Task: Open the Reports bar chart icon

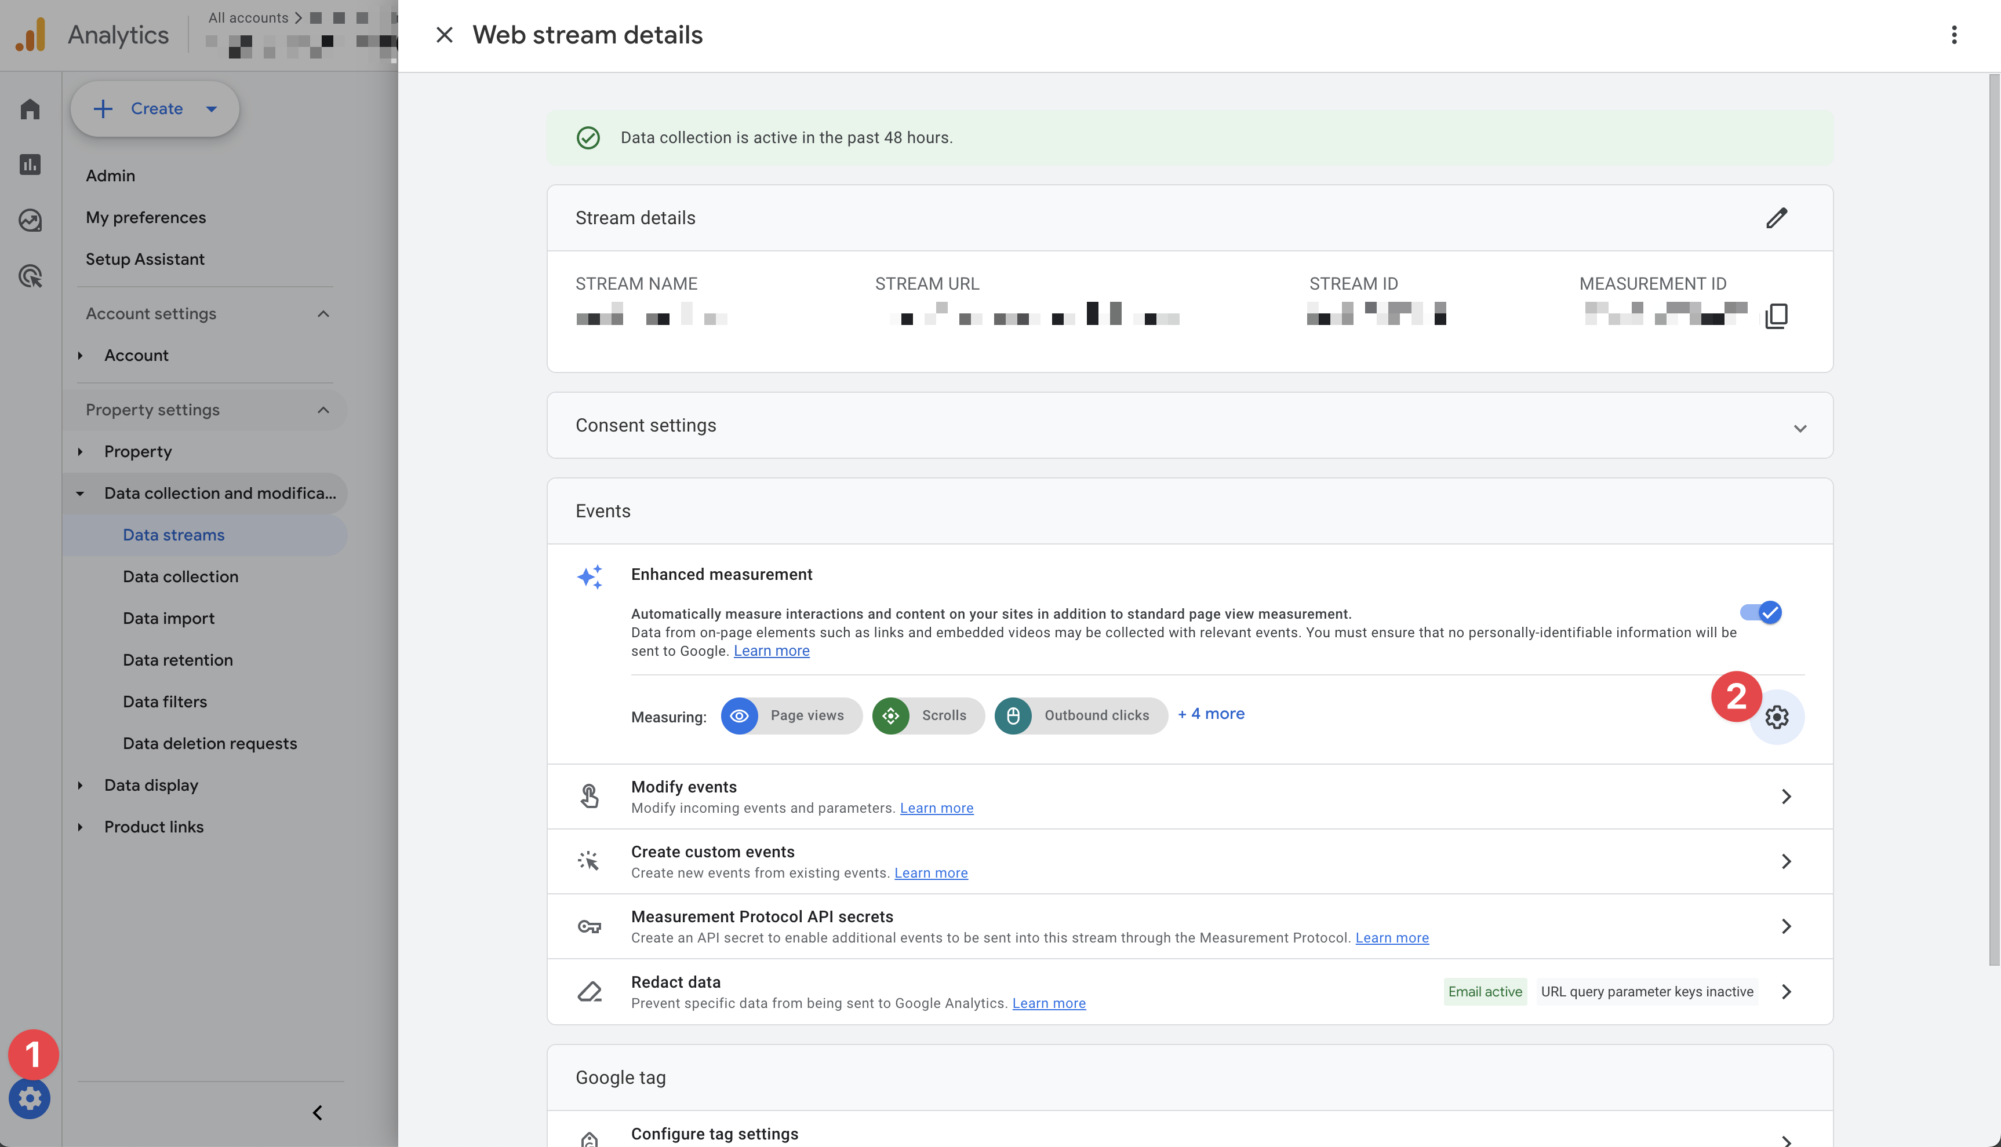Action: pos(30,165)
